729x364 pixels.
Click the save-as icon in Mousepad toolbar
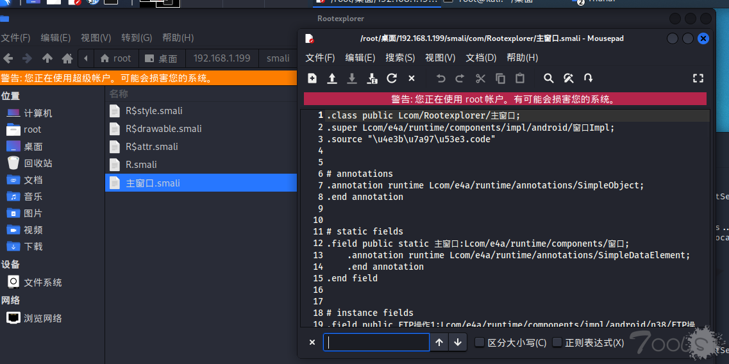coord(373,78)
